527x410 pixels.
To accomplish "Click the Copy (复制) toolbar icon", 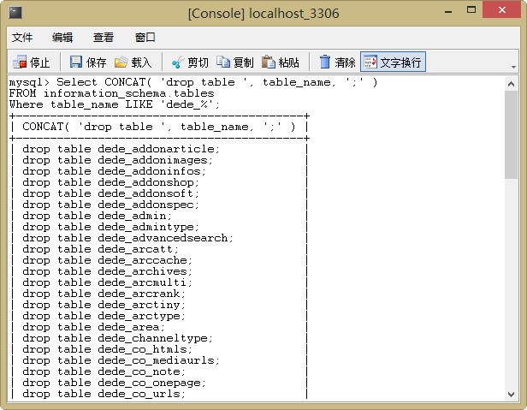I will click(x=223, y=62).
